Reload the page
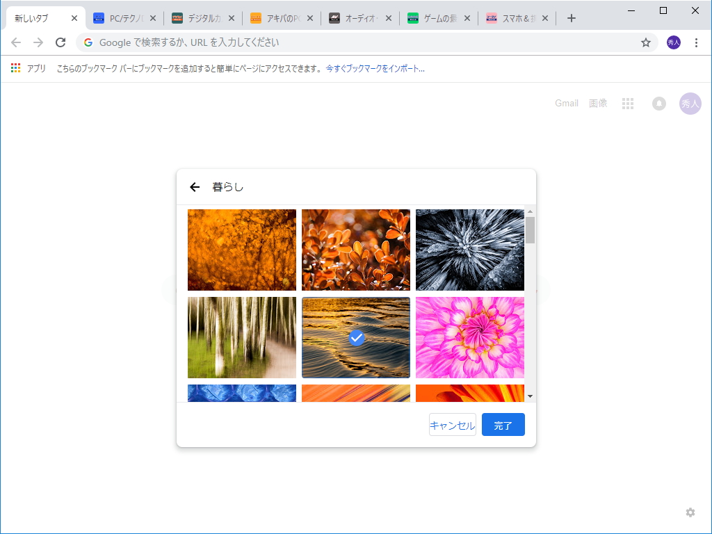The width and height of the screenshot is (712, 534). [60, 42]
